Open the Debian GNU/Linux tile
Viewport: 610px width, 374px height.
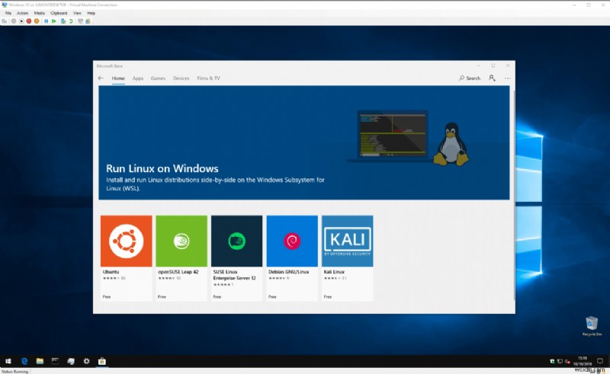[292, 258]
